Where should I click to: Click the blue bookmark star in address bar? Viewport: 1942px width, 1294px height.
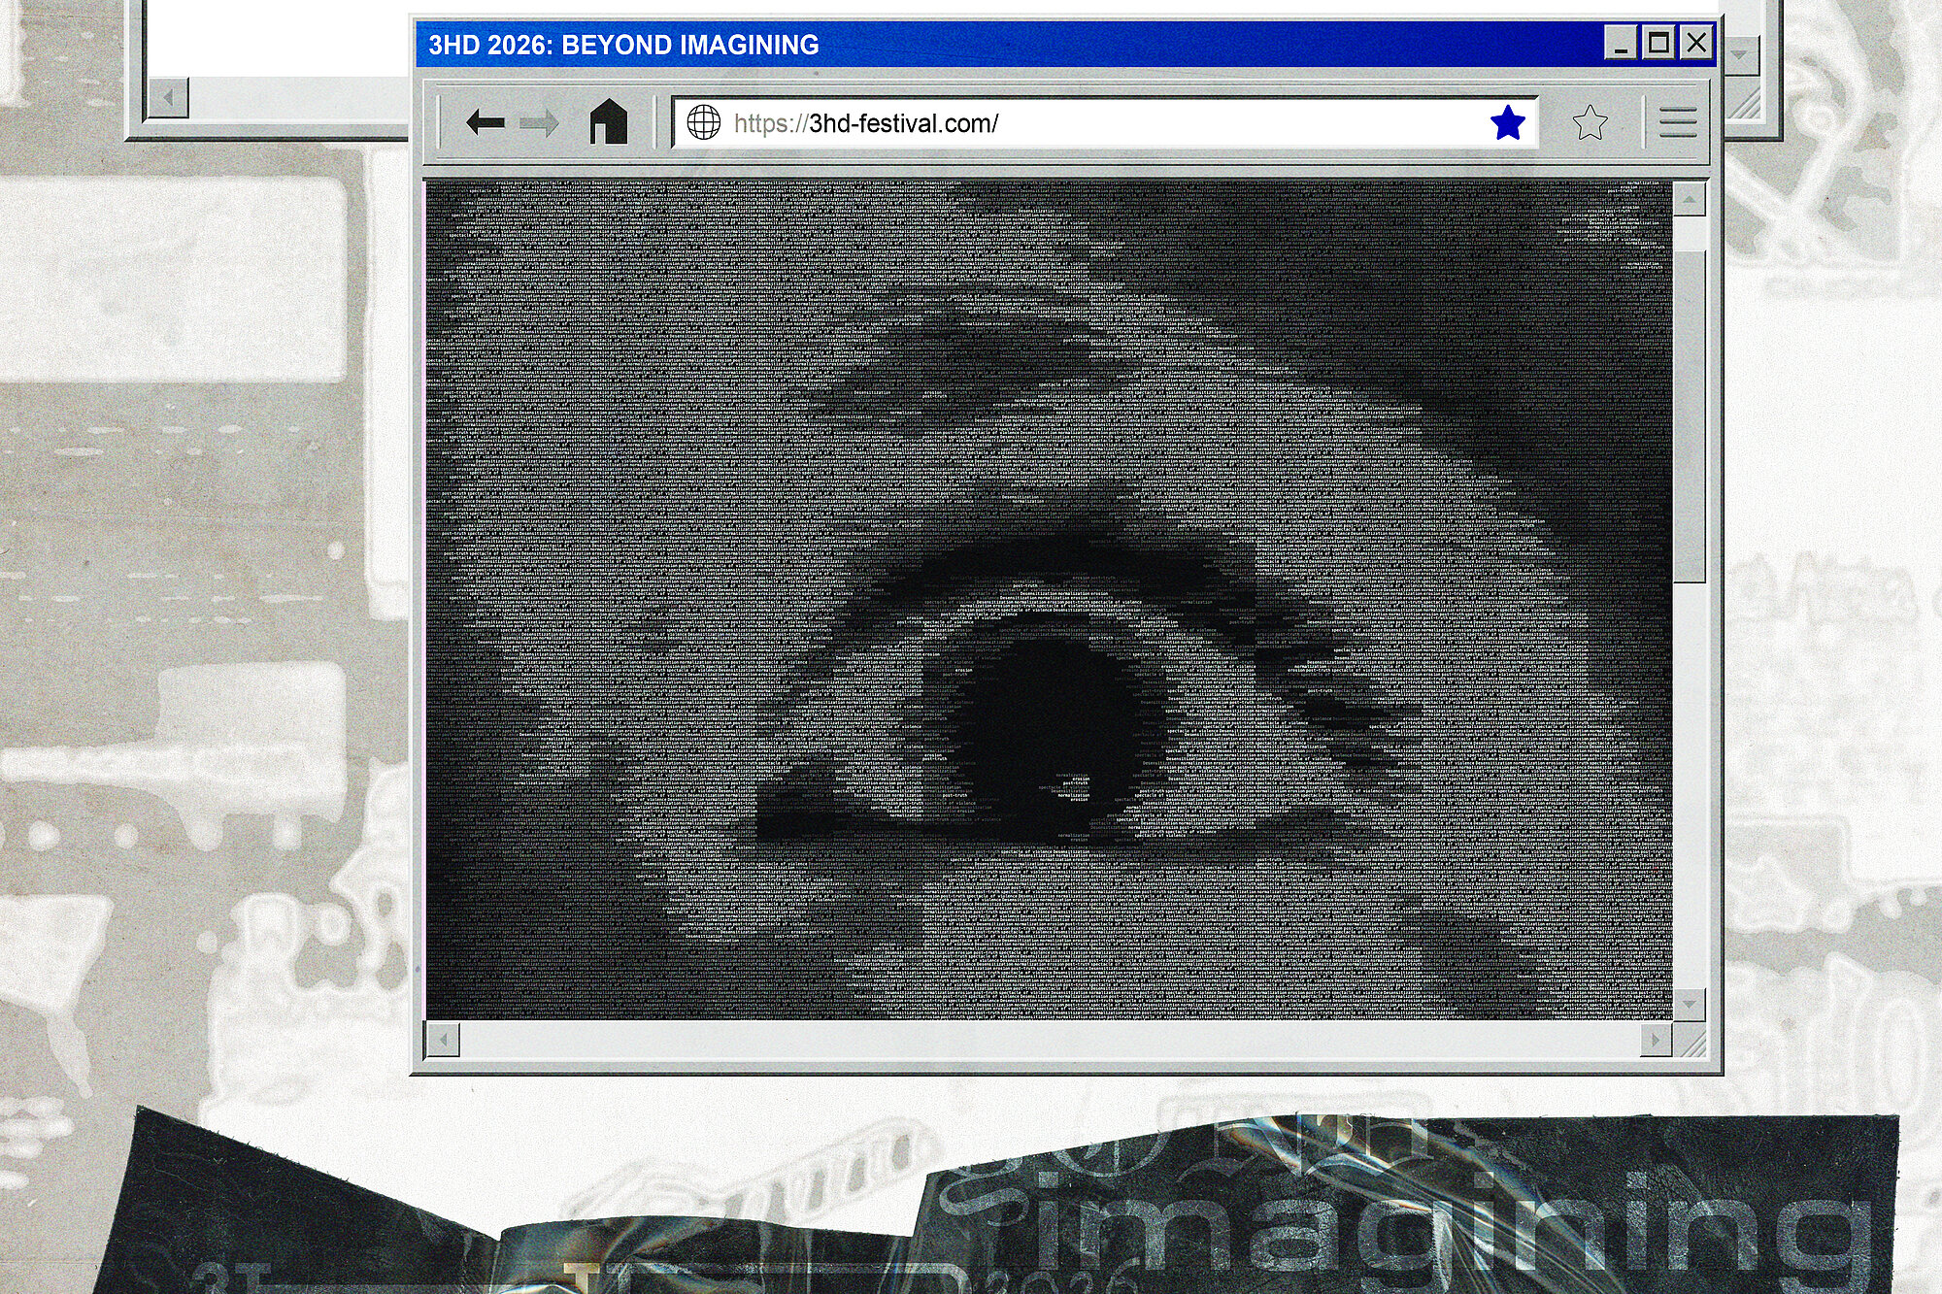(1508, 123)
